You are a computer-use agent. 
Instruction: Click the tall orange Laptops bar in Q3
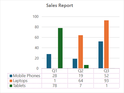point(106,44)
